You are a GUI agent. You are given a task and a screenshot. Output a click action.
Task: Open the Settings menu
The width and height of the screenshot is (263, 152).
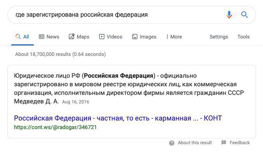[x=219, y=37]
